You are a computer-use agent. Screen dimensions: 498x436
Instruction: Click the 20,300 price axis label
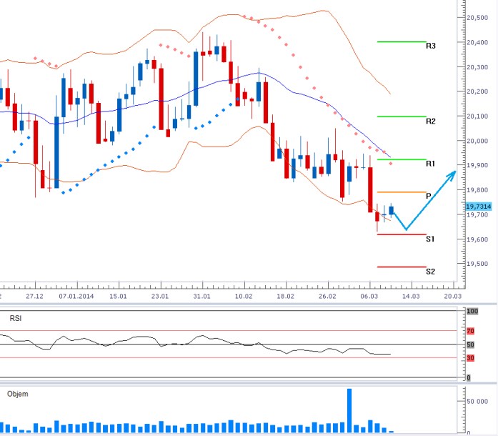pos(477,67)
